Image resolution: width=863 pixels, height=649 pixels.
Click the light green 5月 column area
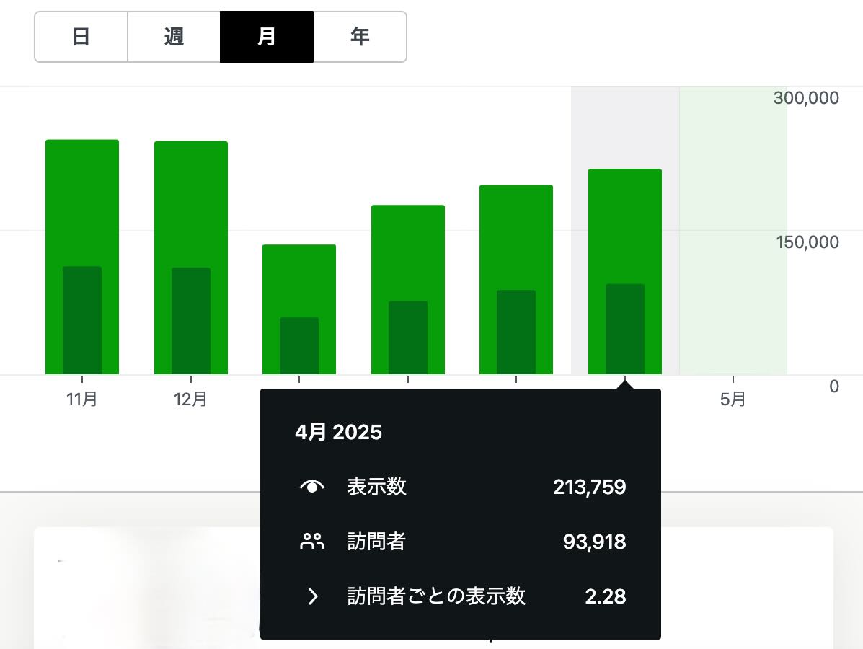pos(733,231)
